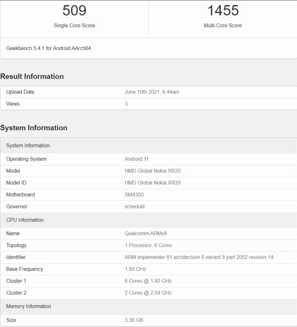
Task: Click the 'Governor' label
Action: (17, 207)
